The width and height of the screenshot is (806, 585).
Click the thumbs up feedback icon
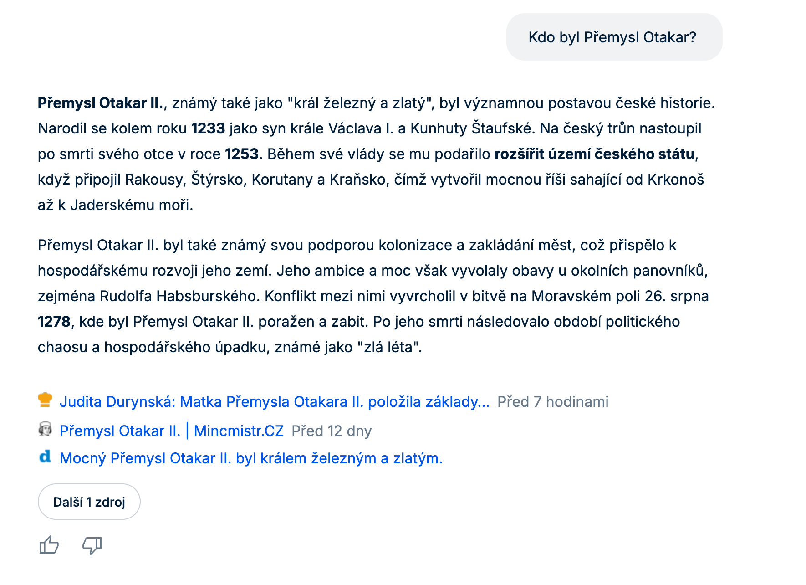coord(49,545)
